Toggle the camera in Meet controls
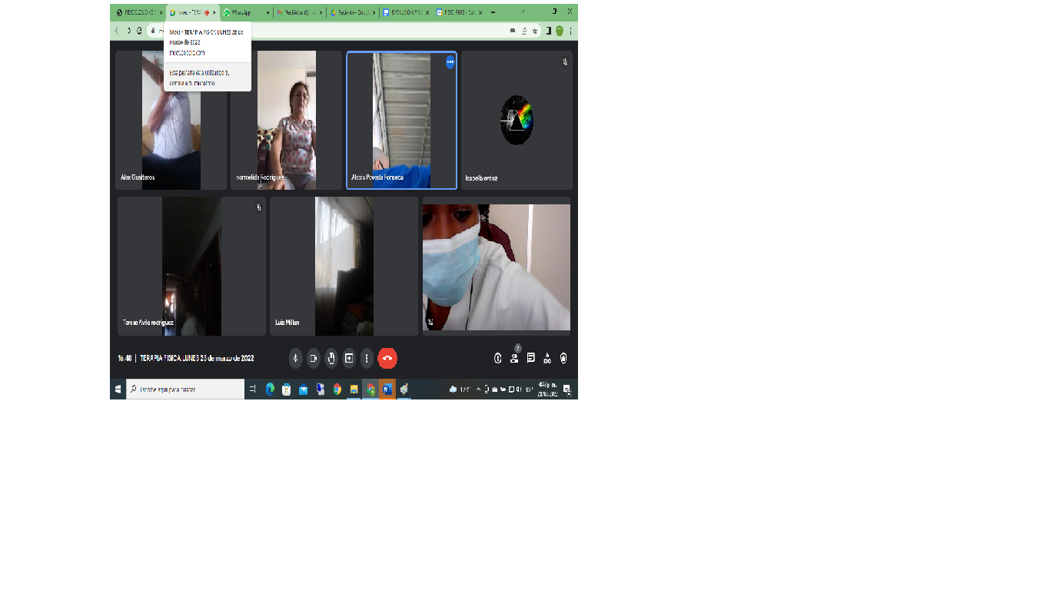Image resolution: width=1050 pixels, height=590 pixels. [x=314, y=358]
